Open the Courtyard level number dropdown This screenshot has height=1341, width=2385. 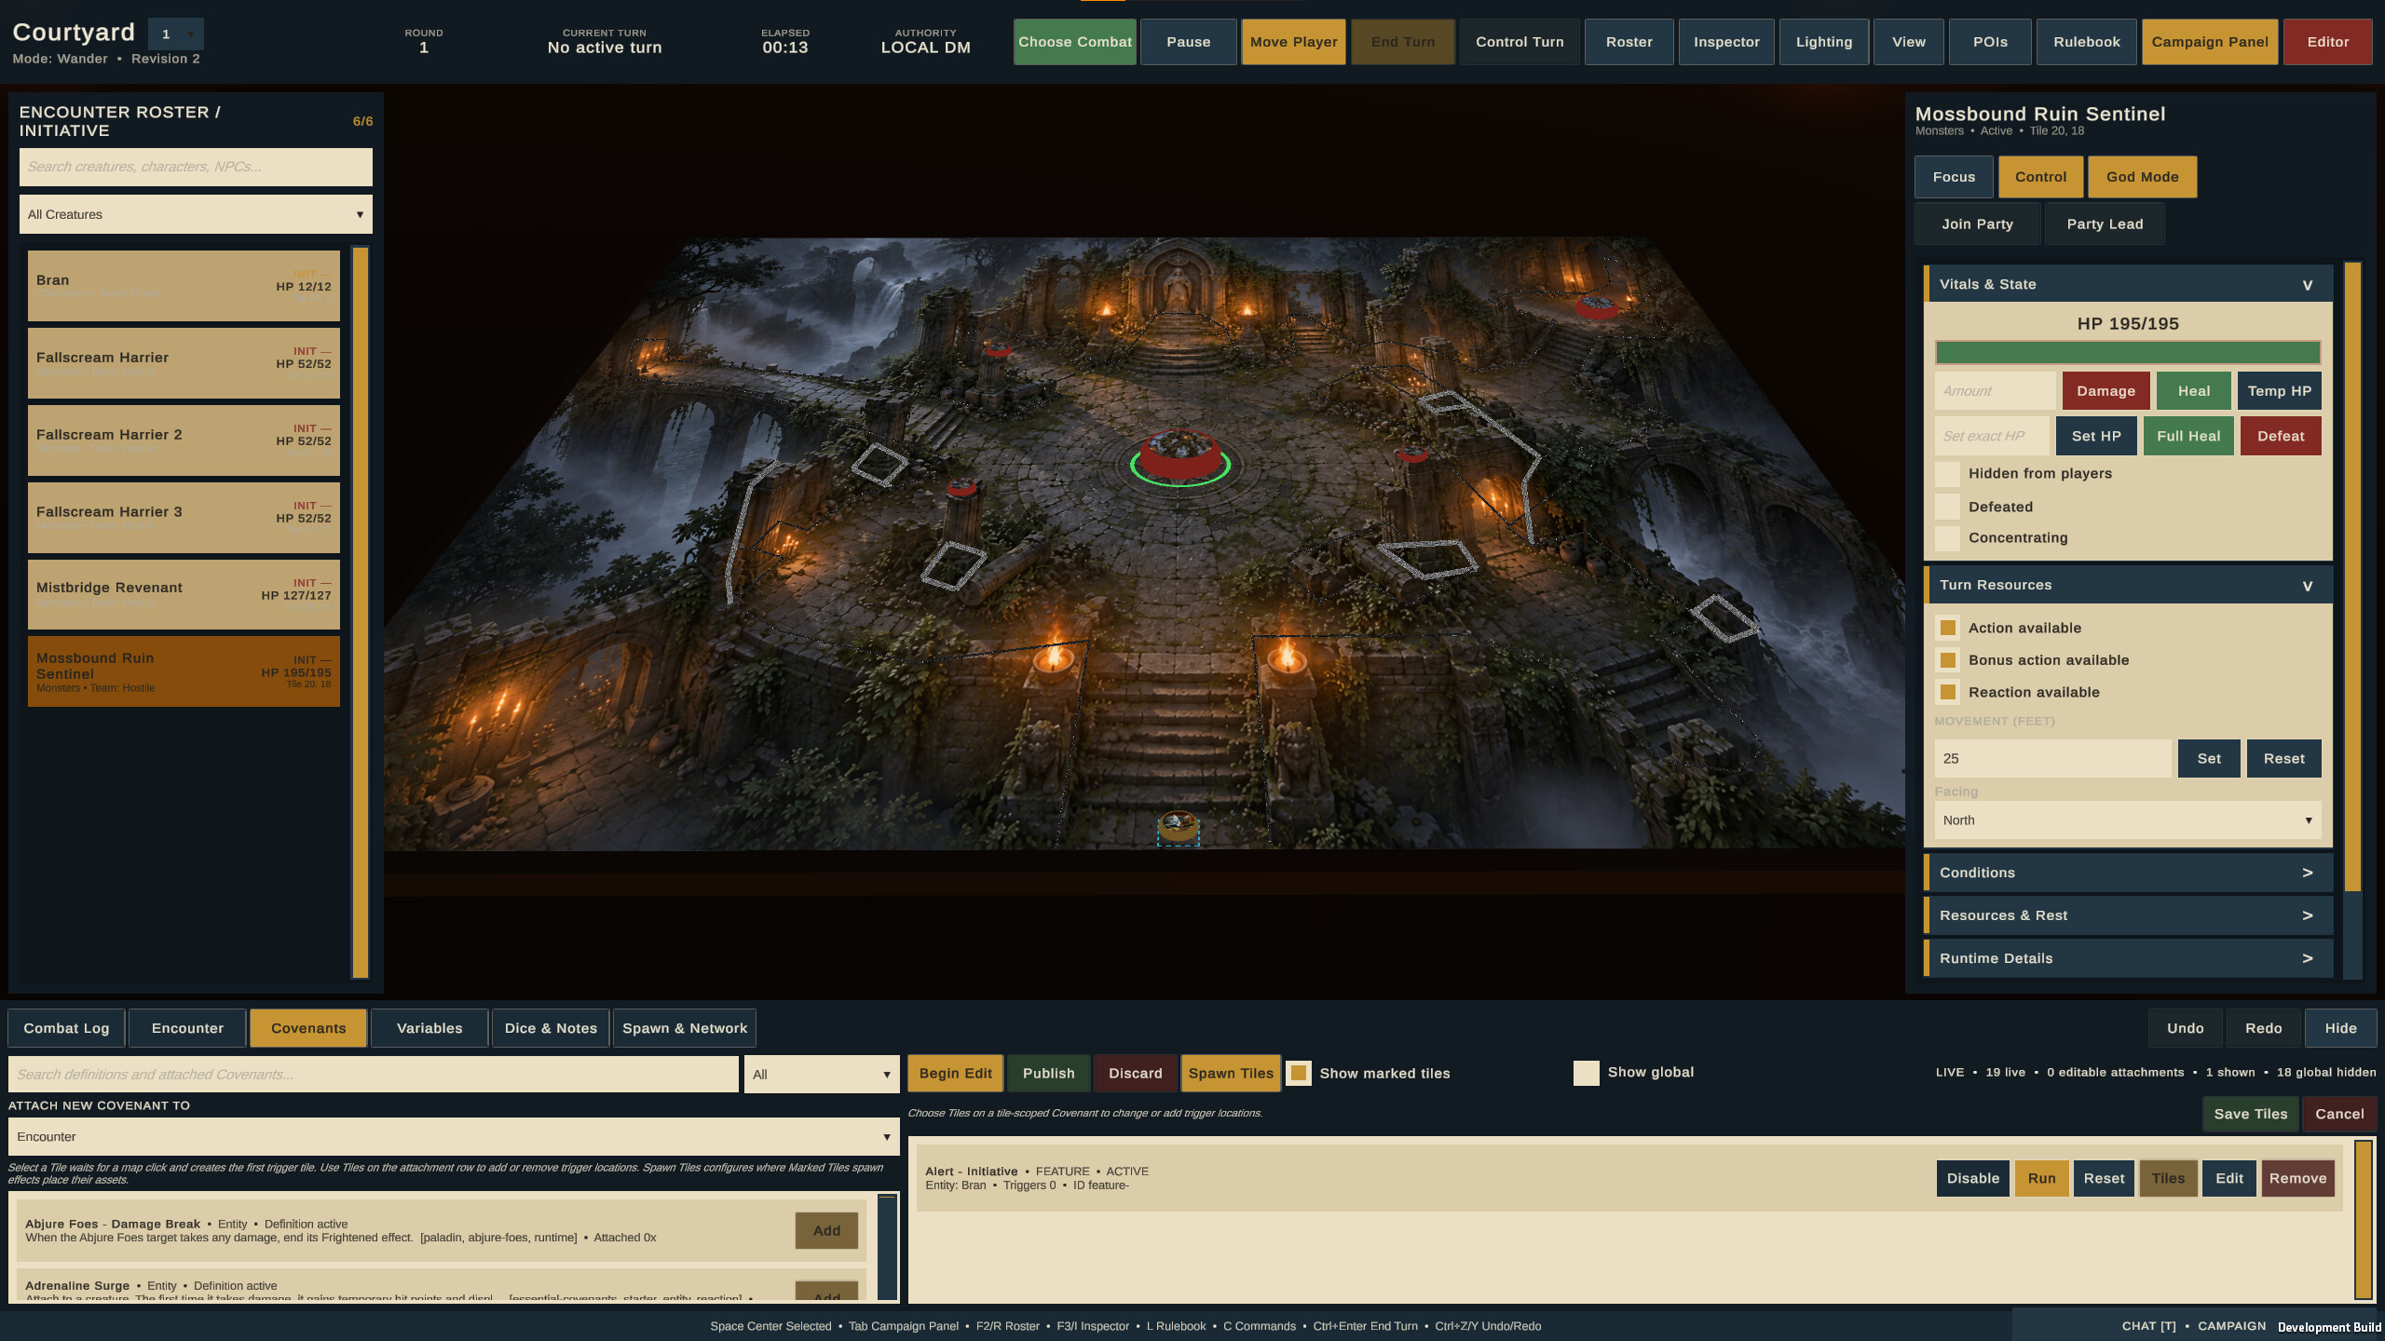(x=176, y=34)
